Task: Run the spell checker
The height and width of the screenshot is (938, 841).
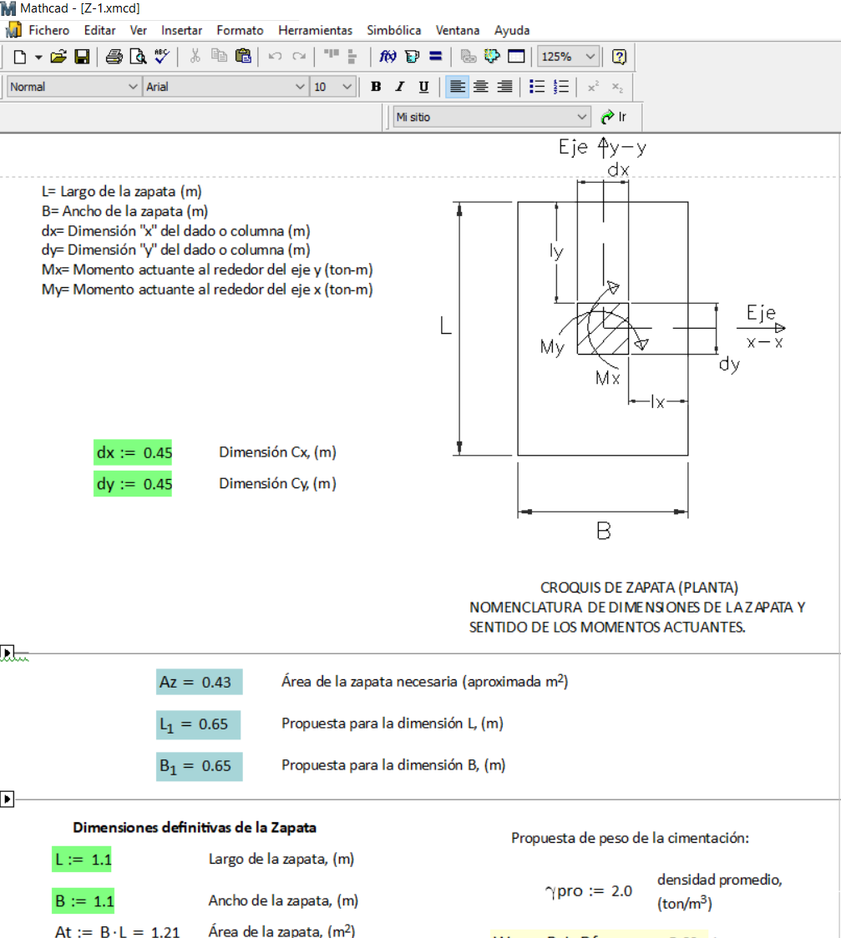Action: click(162, 57)
